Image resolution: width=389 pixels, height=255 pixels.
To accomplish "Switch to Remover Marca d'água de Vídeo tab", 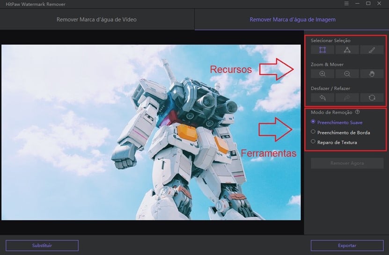I will pyautogui.click(x=97, y=20).
